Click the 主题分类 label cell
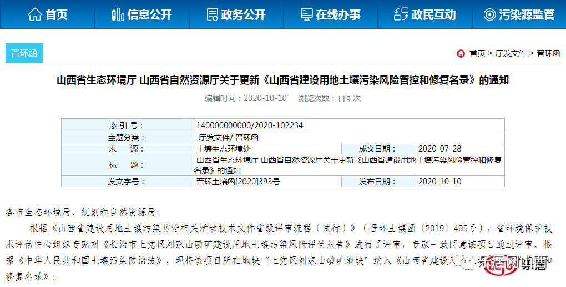 tap(128, 138)
